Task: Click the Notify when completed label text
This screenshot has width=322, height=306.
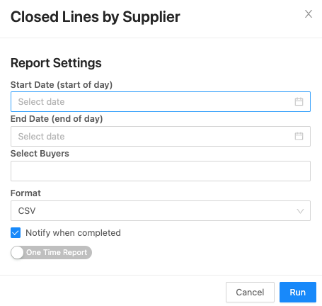Action: (73, 233)
